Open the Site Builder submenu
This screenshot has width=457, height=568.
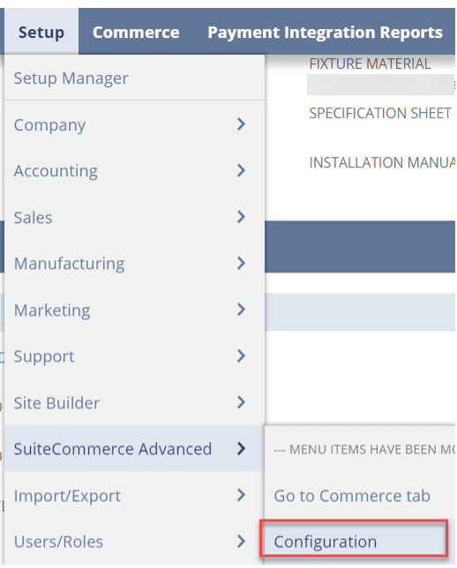(134, 402)
